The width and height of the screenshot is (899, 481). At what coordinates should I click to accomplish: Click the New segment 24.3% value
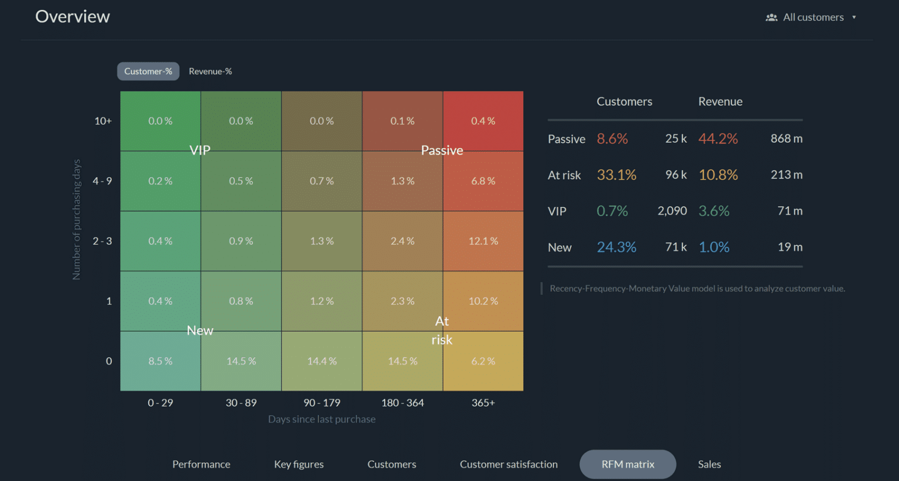[x=617, y=247]
